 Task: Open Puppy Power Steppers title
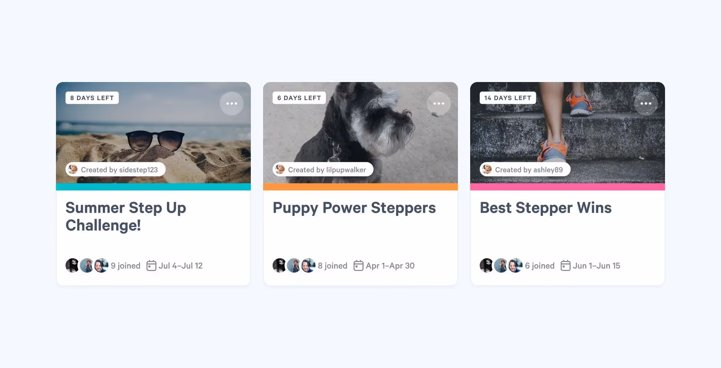[354, 208]
